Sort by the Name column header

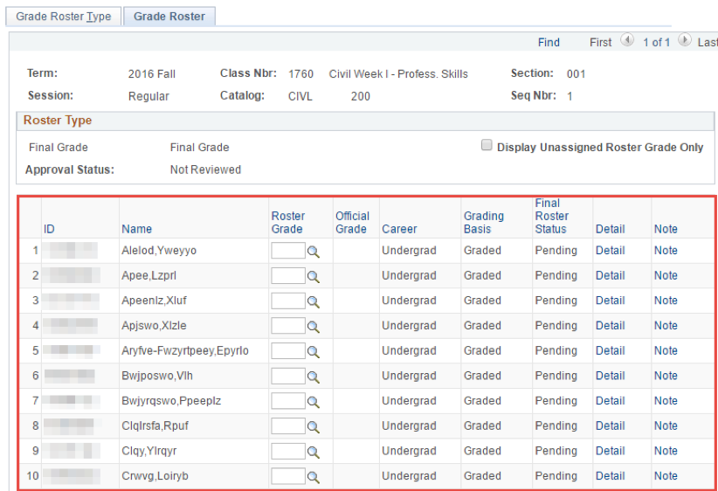[x=136, y=229]
